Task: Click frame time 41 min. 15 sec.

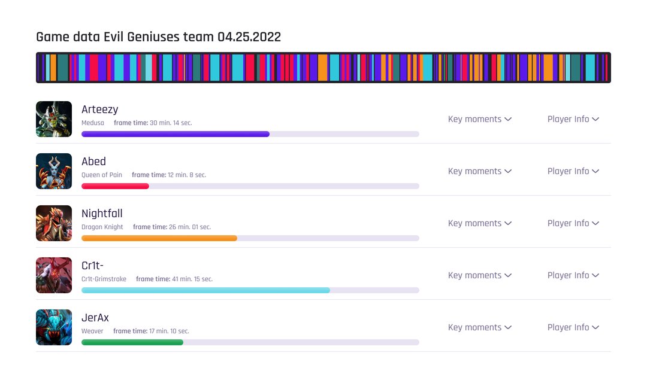Action: (x=174, y=279)
